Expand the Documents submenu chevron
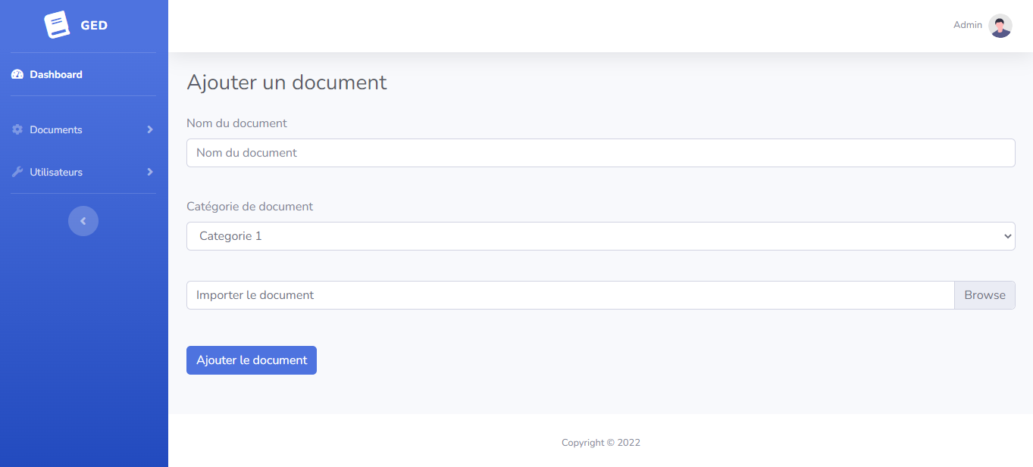 point(150,130)
